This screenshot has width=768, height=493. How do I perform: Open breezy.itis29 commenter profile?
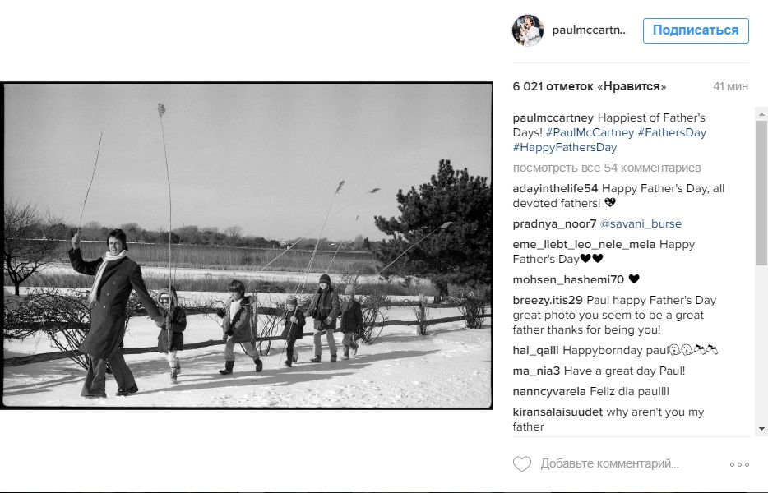point(548,300)
